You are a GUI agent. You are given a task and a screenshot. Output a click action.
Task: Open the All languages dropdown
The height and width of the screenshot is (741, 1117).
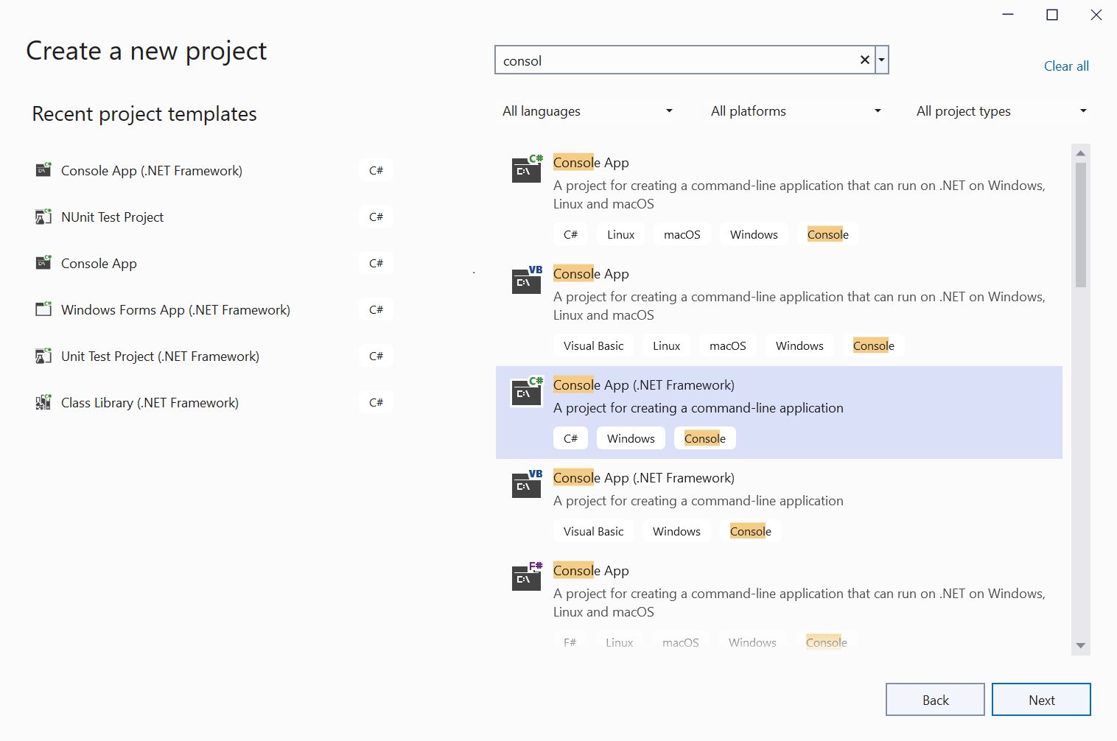[587, 110]
